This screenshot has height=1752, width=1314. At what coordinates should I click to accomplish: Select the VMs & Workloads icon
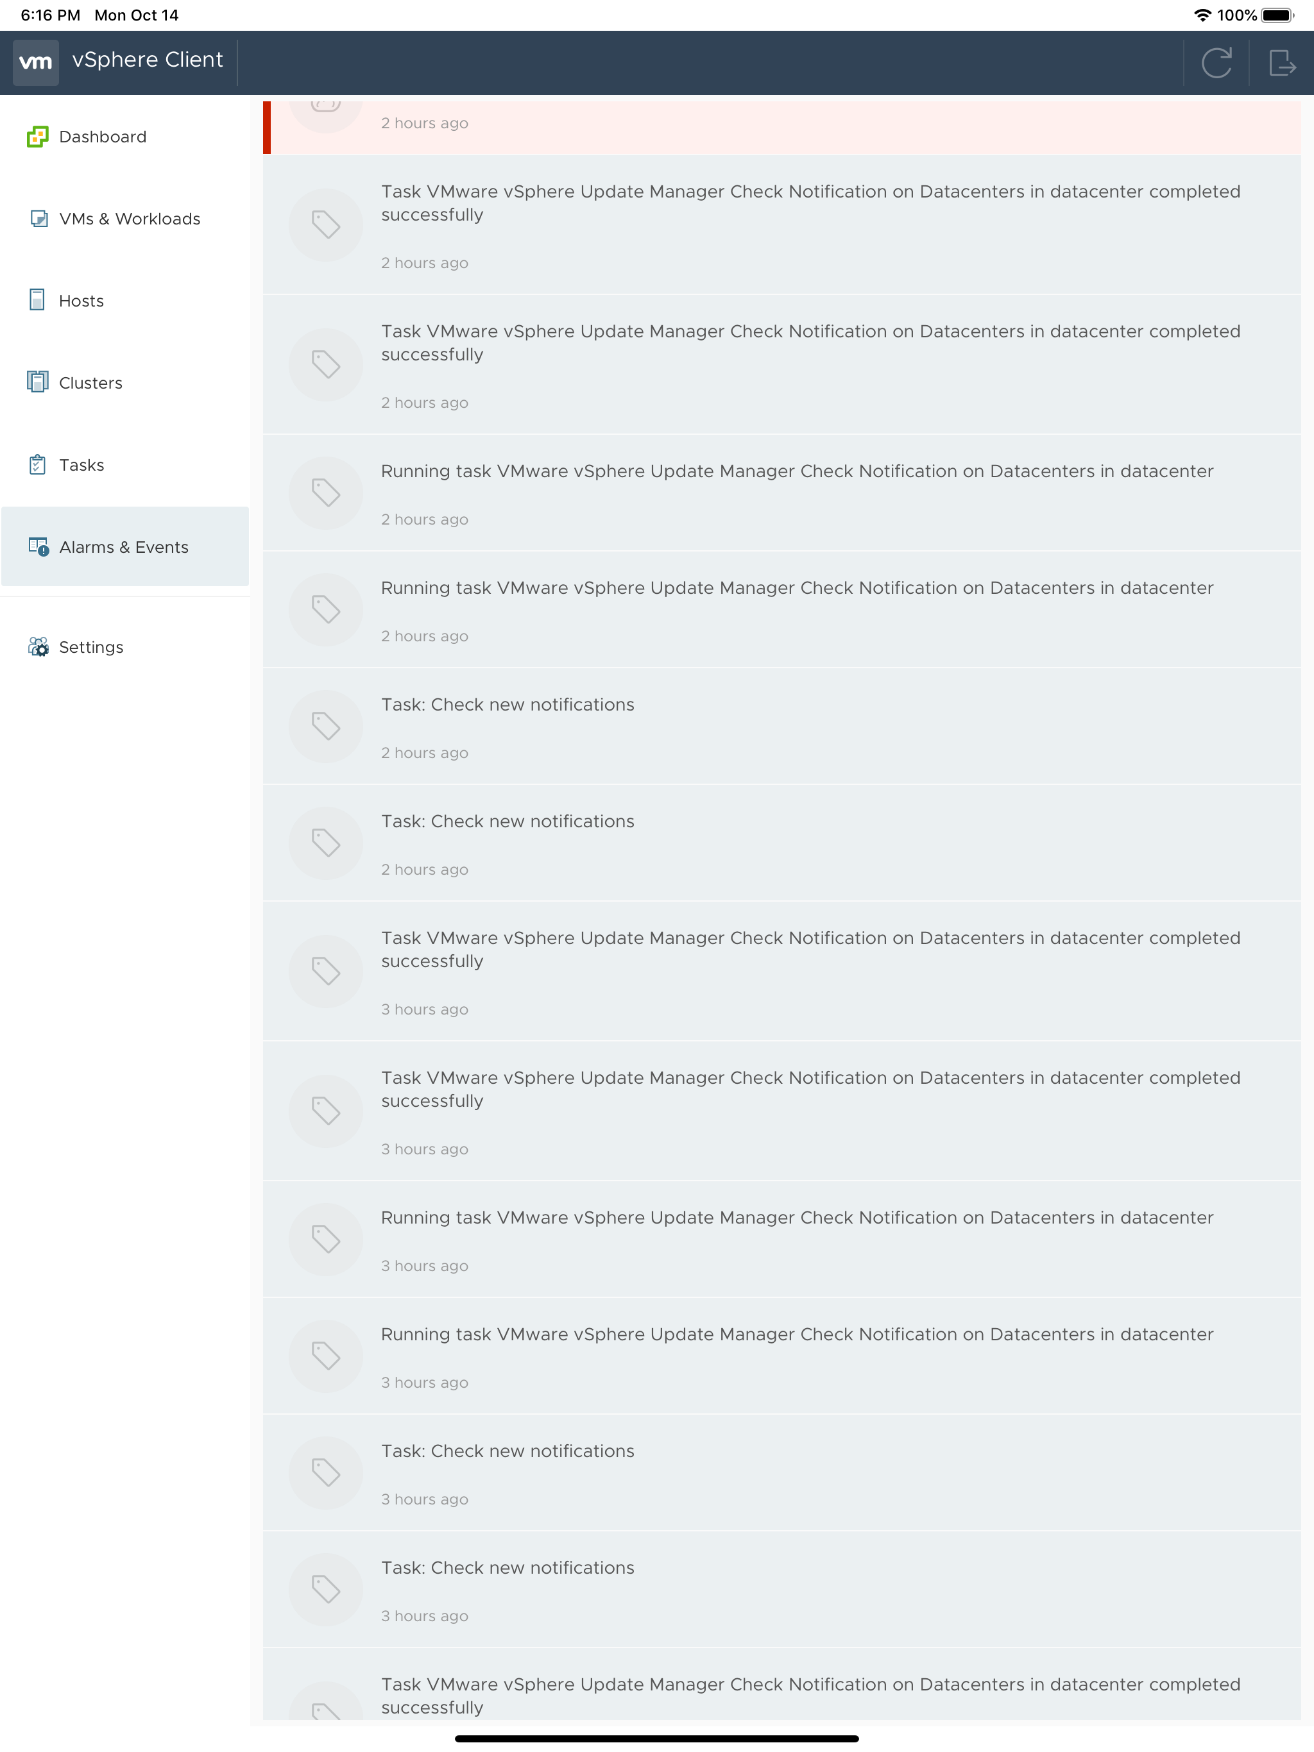pyautogui.click(x=38, y=218)
